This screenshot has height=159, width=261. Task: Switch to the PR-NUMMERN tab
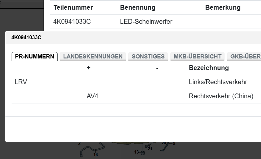point(34,57)
